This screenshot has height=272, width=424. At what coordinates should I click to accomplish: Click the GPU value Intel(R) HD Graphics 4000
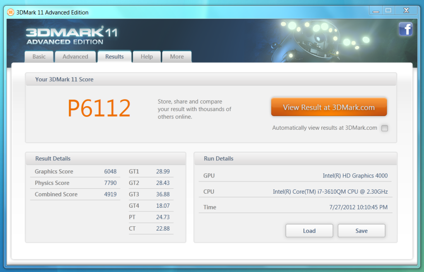(x=355, y=175)
